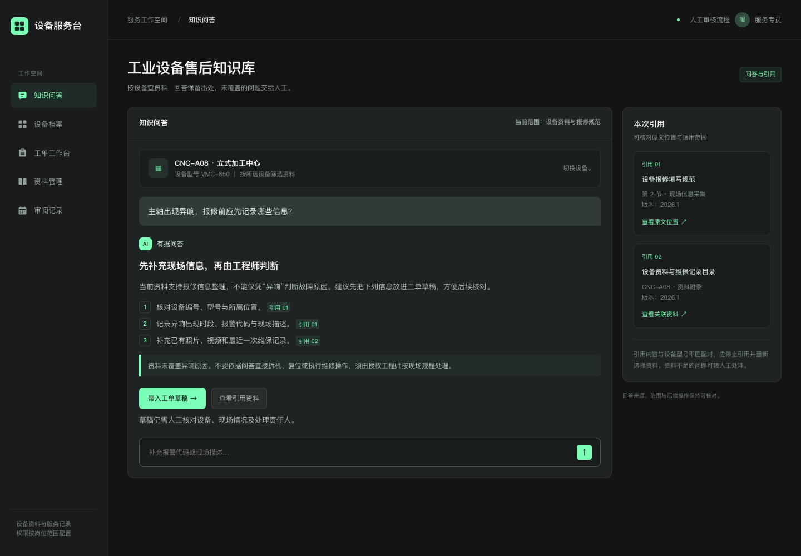This screenshot has height=556, width=801.
Task: Click 工业设备售后知识库 page title
Action: click(x=191, y=68)
